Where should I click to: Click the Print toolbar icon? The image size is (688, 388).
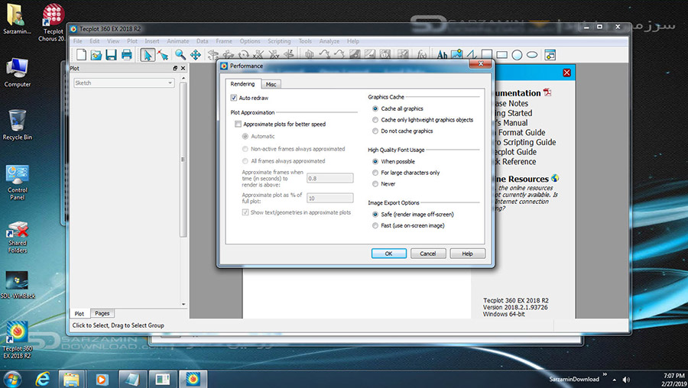(127, 55)
